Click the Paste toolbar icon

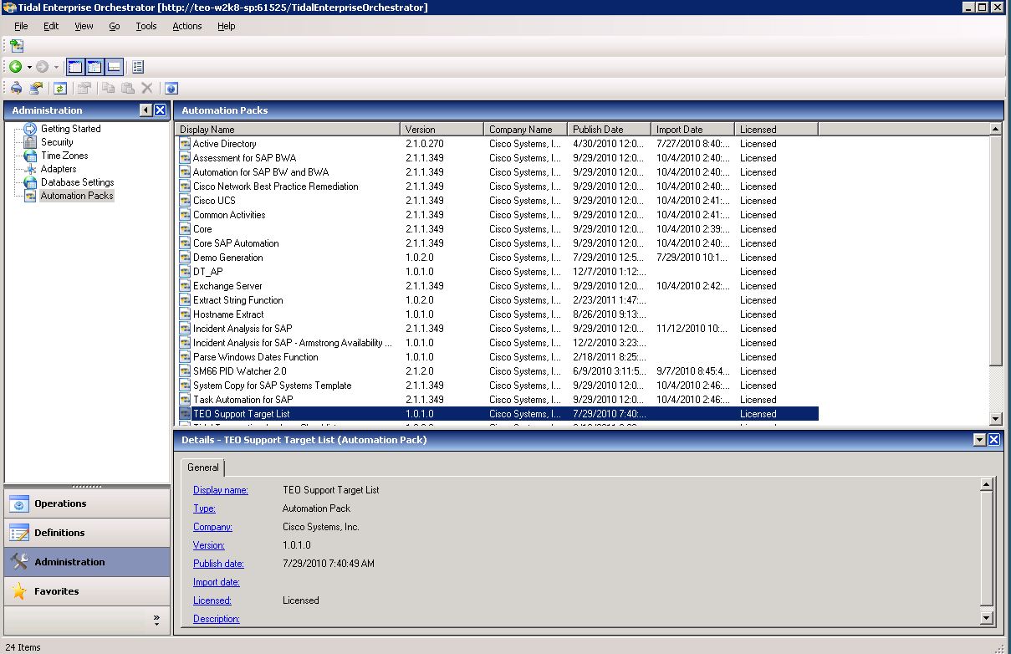(x=127, y=88)
